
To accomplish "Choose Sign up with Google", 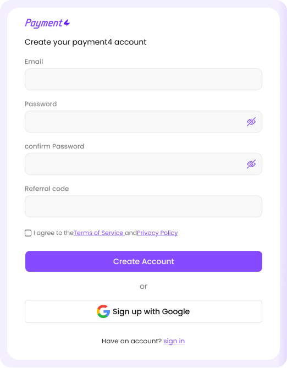I will [143, 311].
